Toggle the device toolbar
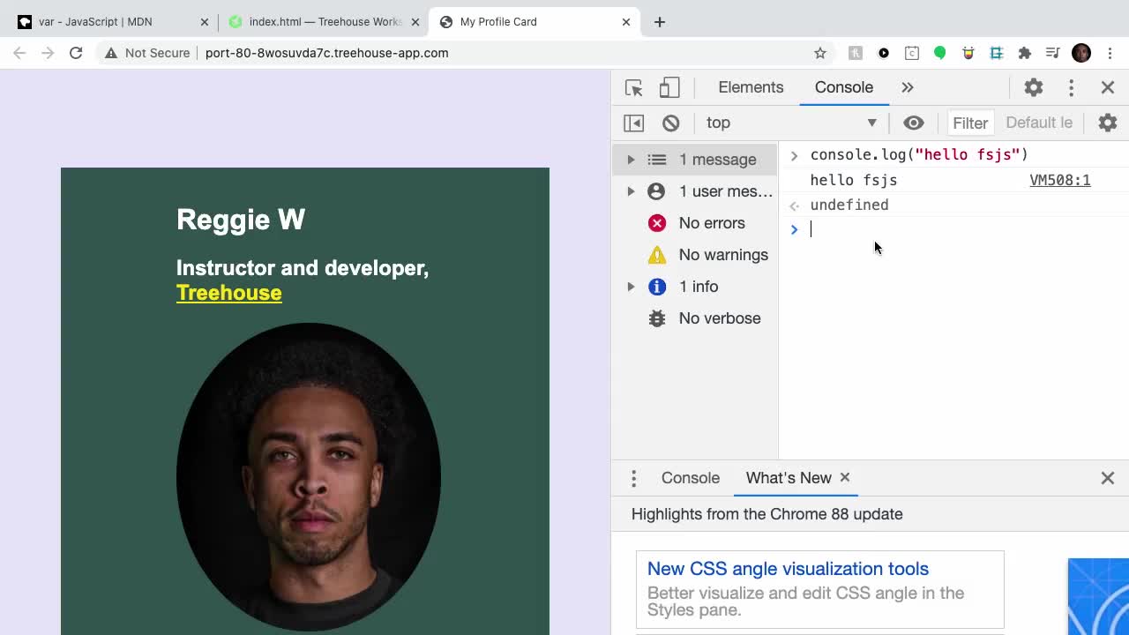Image resolution: width=1129 pixels, height=635 pixels. [669, 87]
